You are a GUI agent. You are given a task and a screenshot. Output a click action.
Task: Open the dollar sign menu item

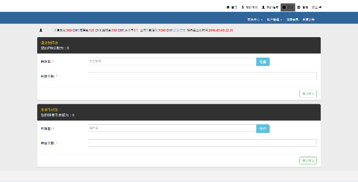pos(250,7)
